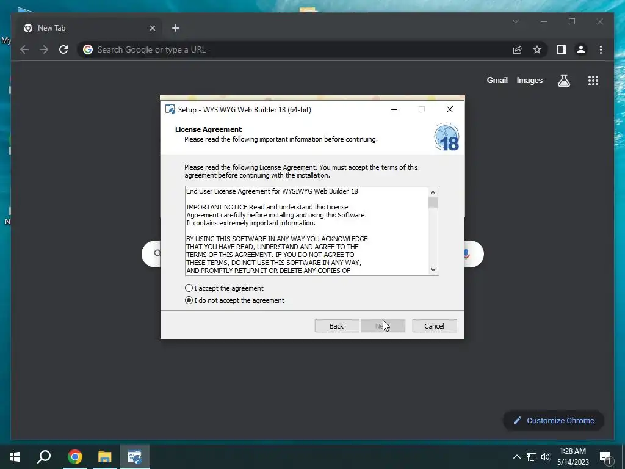The height and width of the screenshot is (469, 625).
Task: Close the Setup dialog with X
Action: coord(450,109)
